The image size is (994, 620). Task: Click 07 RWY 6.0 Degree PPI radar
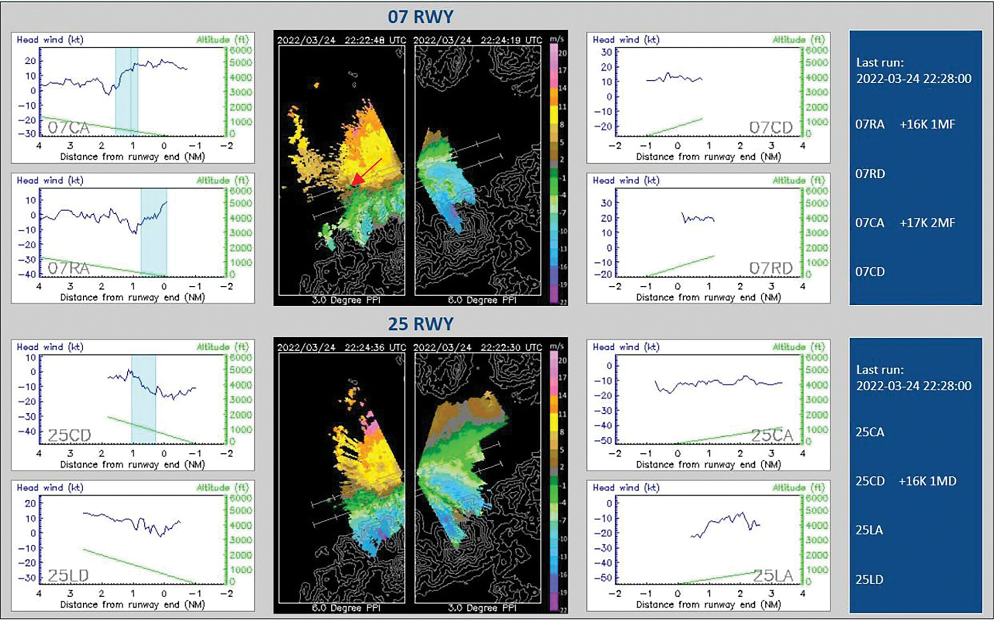coord(477,170)
